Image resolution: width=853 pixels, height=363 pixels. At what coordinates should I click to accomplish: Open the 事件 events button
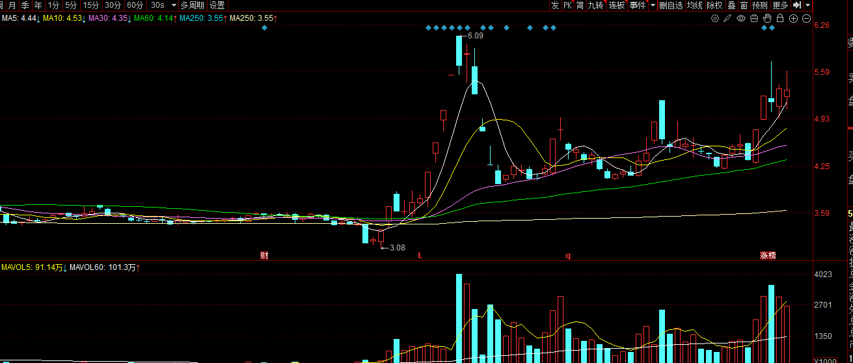pyautogui.click(x=638, y=5)
